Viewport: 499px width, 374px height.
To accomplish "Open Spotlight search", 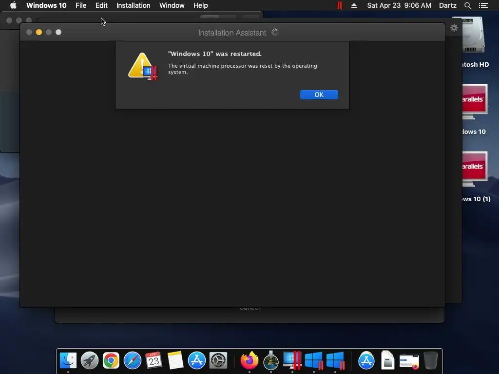I will 467,5.
